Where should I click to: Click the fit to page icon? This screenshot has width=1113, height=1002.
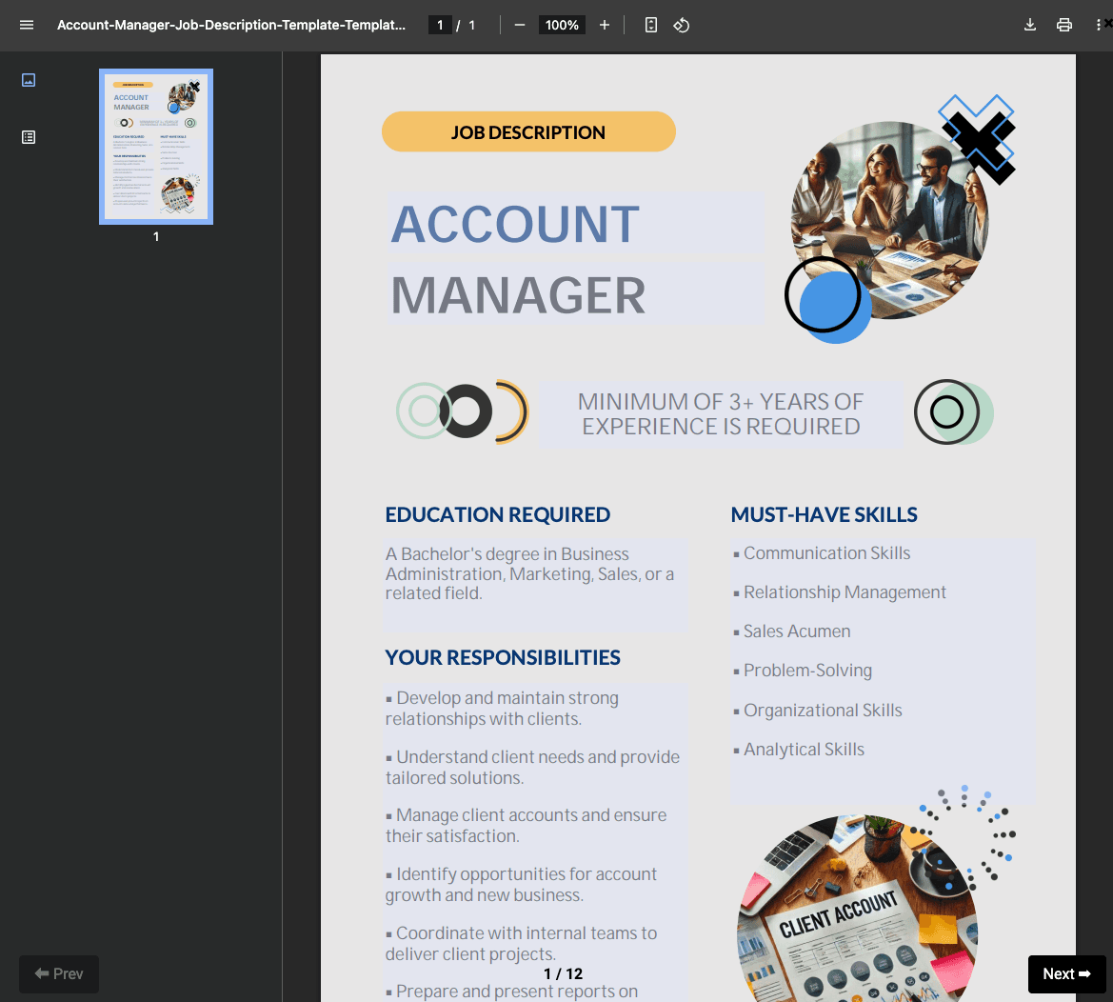click(x=651, y=25)
